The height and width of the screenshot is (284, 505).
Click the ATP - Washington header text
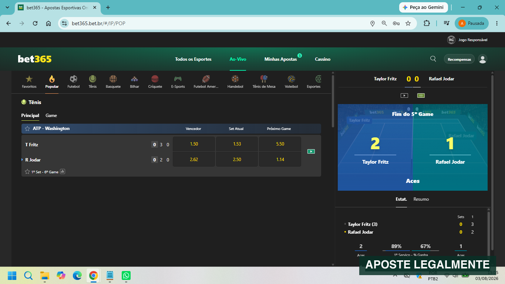click(51, 128)
